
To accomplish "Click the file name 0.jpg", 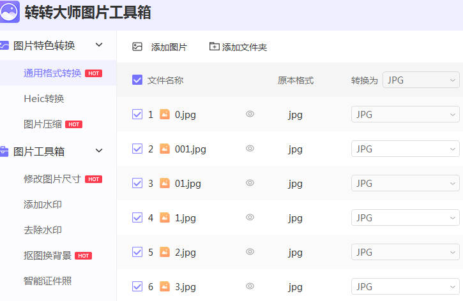I will click(x=185, y=114).
